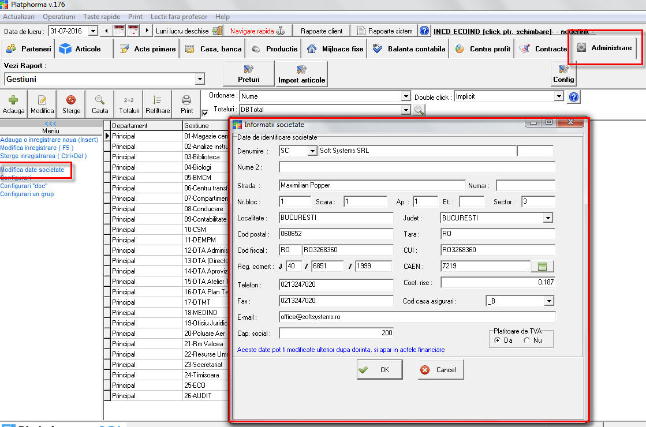The image size is (646, 427).
Task: Open CAEN code list icon
Action: (x=542, y=267)
